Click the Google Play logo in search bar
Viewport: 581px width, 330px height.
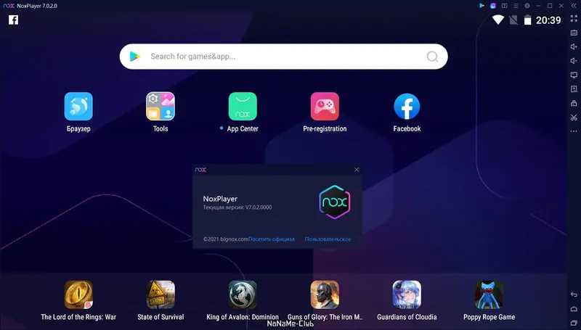tap(135, 57)
